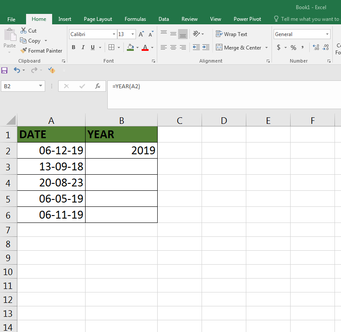Click the Redo arrow
This screenshot has width=341, height=332.
34,70
